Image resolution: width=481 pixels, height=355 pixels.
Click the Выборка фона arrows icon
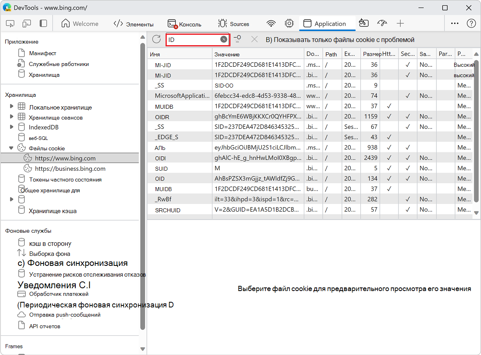[x=21, y=253]
